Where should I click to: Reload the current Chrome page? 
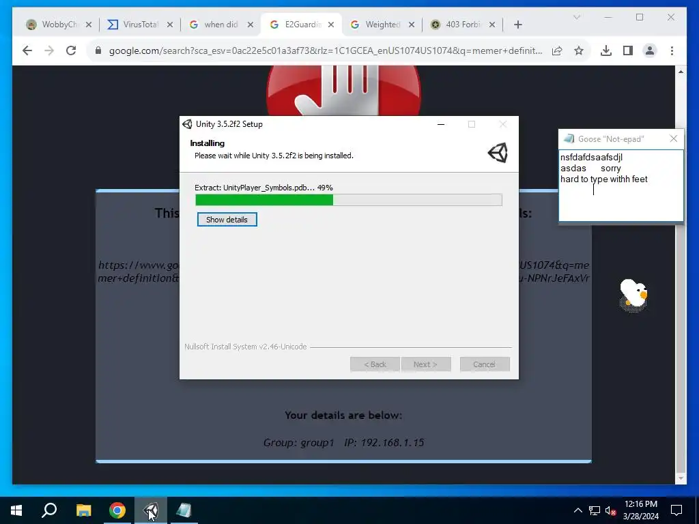pos(71,50)
